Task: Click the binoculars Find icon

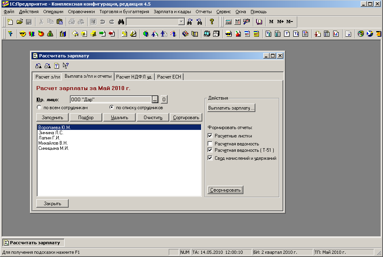Action: coord(121,22)
